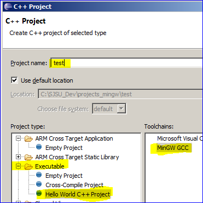The image size is (203, 203).
Task: Click the ARM Cross Target Static Library folder icon
Action: point(28,157)
